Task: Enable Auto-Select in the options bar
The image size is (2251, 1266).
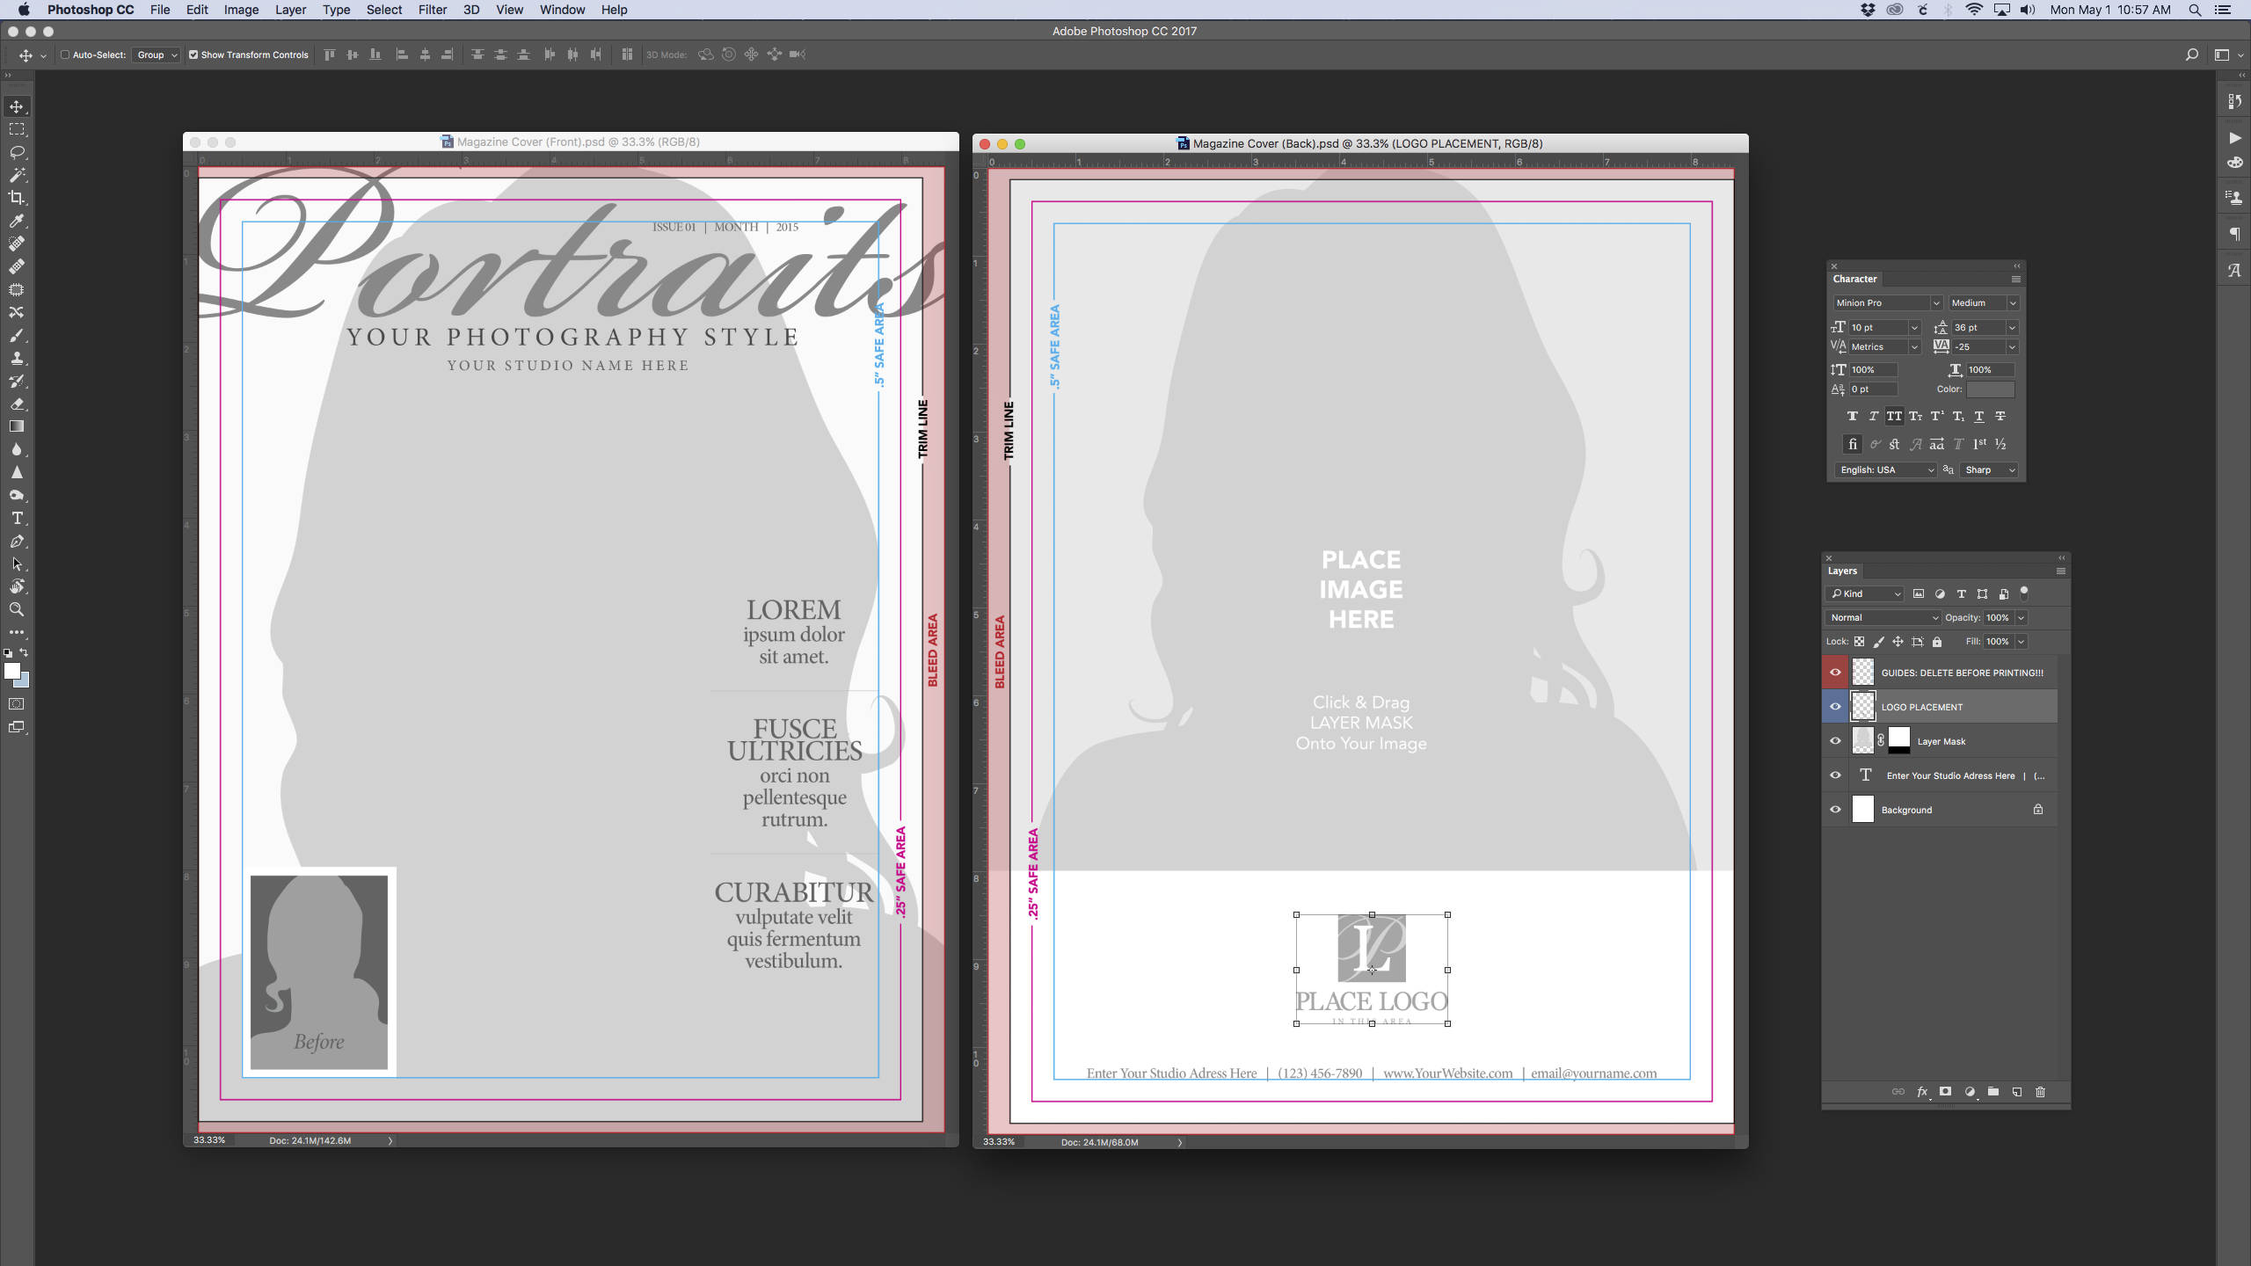Action: point(65,54)
